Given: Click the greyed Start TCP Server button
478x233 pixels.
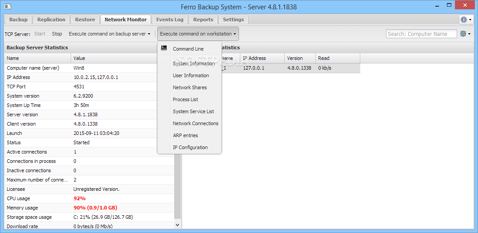Looking at the screenshot, I should pos(40,34).
